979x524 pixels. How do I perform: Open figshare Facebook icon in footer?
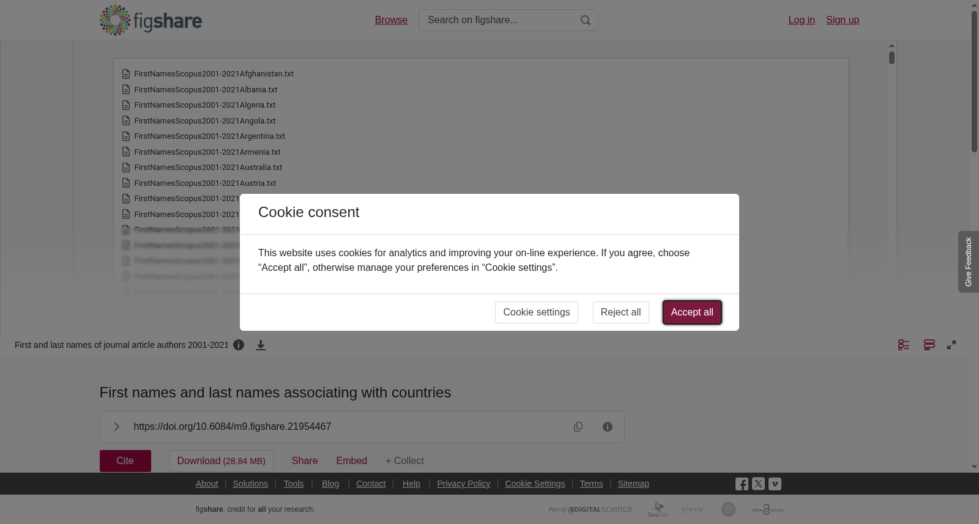742,484
